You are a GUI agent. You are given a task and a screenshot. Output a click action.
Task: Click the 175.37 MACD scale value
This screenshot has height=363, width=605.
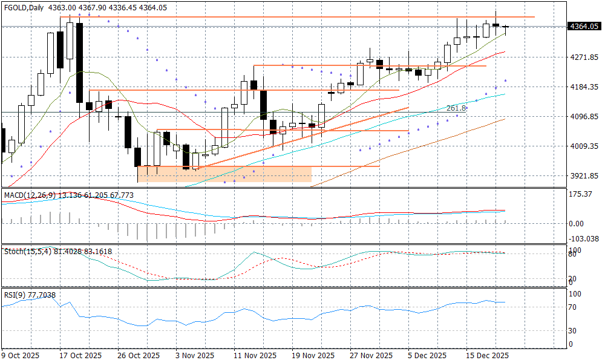coord(580,194)
